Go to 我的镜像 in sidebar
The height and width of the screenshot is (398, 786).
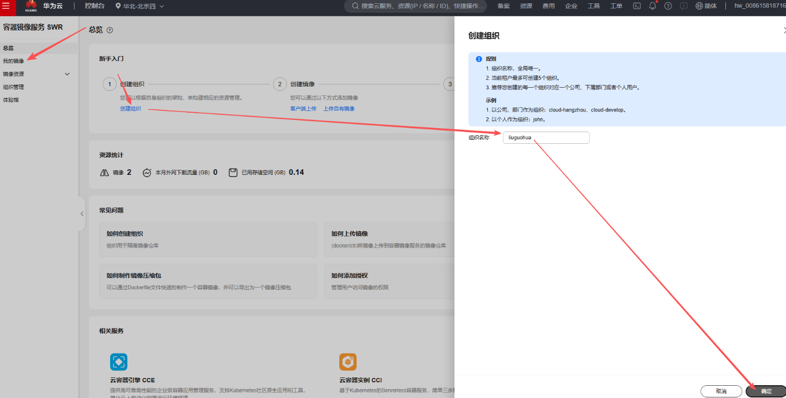point(13,61)
